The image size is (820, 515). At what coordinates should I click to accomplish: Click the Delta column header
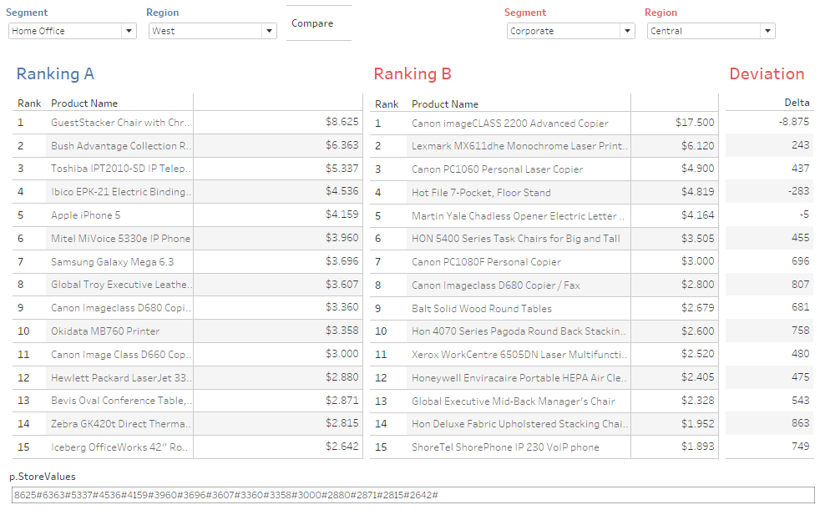pyautogui.click(x=796, y=103)
